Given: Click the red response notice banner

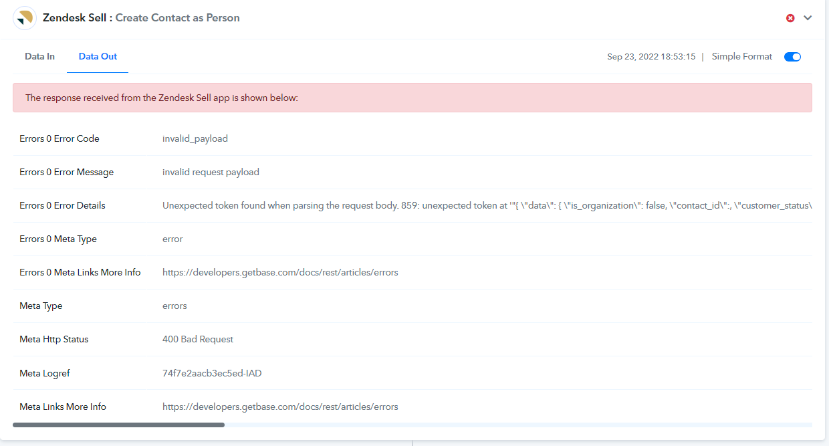Looking at the screenshot, I should 412,98.
